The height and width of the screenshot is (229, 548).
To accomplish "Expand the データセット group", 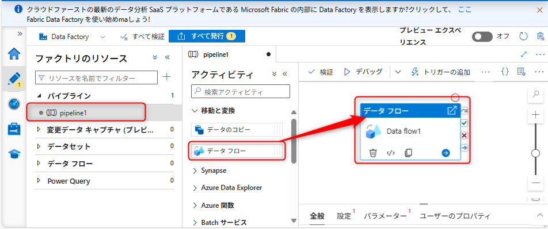I will click(x=39, y=146).
